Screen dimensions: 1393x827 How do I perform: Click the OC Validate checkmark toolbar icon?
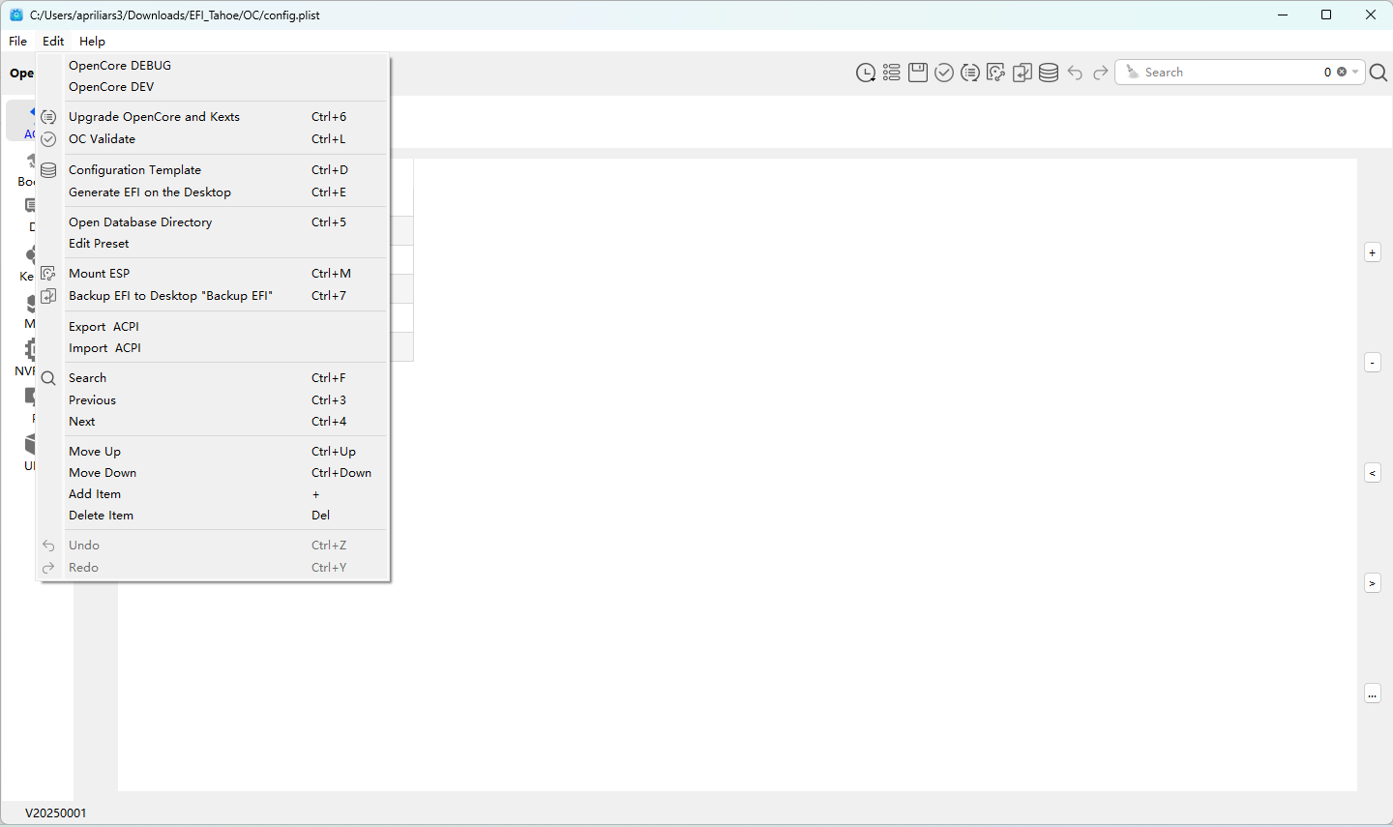(x=944, y=73)
